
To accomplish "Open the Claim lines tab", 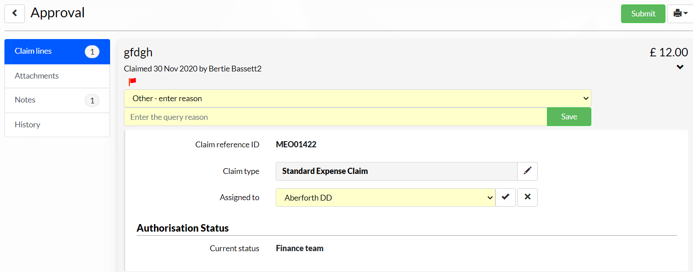I will click(x=57, y=51).
